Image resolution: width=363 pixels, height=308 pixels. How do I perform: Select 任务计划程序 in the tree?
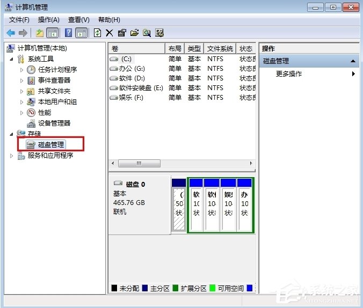(x=57, y=69)
